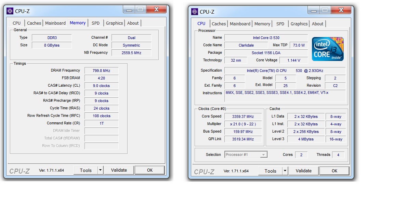The width and height of the screenshot is (394, 222).
Task: Close the right CPU-Z CPU window
Action: [341, 10]
